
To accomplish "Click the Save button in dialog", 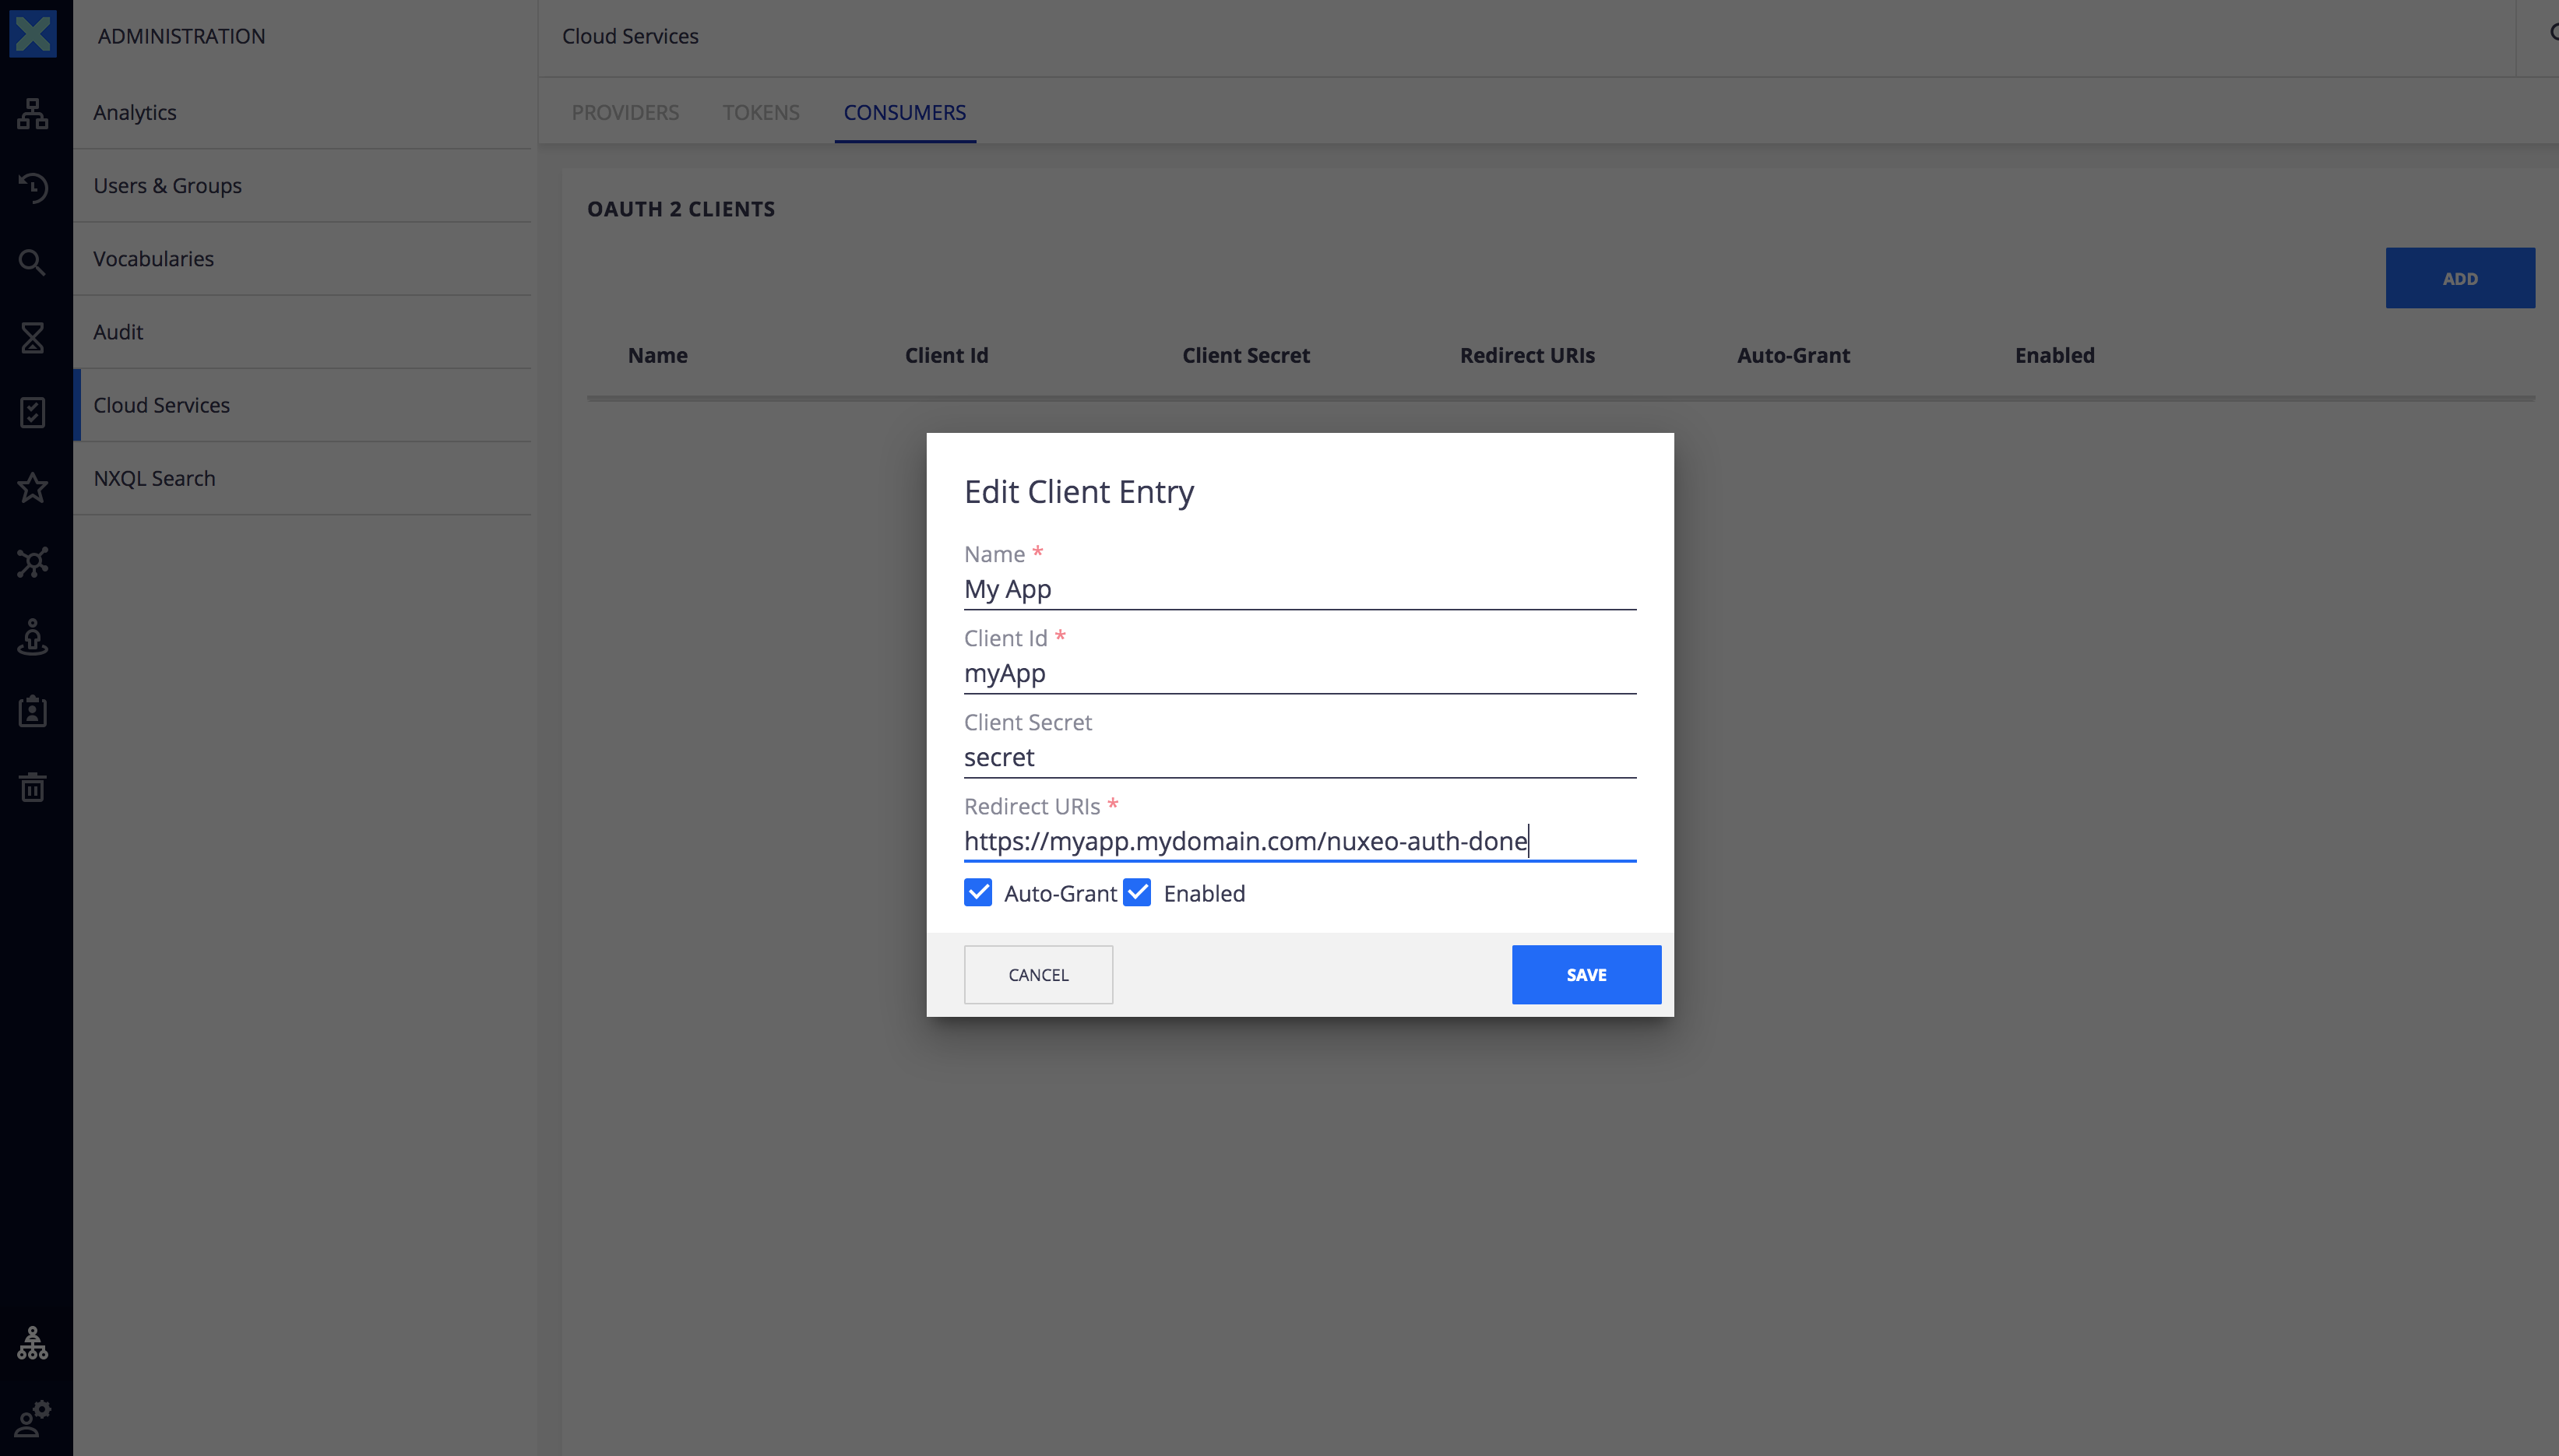I will coord(1586,974).
